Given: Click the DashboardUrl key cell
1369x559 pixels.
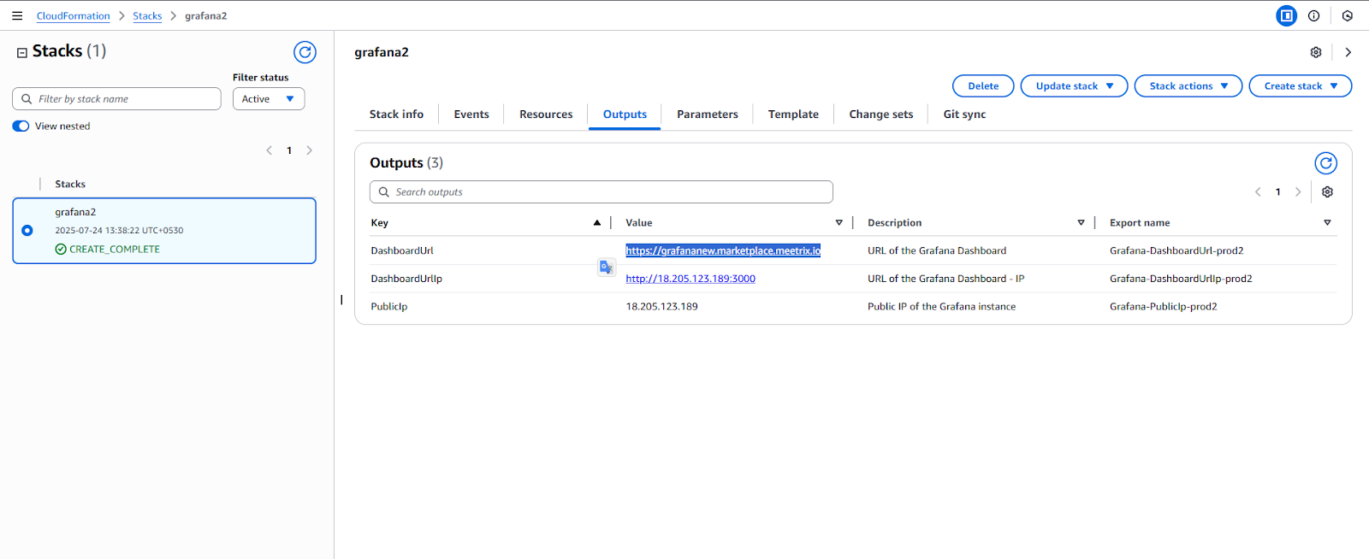Looking at the screenshot, I should click(x=402, y=251).
